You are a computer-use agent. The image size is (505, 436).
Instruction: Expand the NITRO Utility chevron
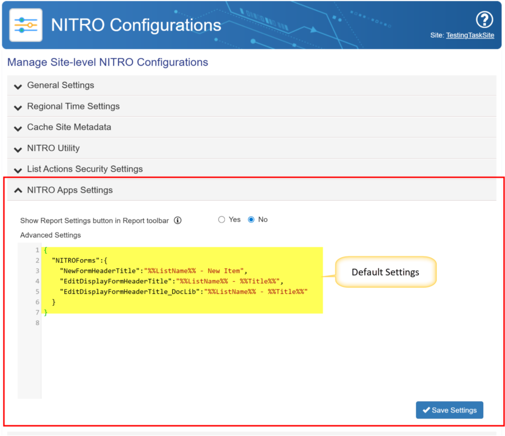tap(18, 149)
